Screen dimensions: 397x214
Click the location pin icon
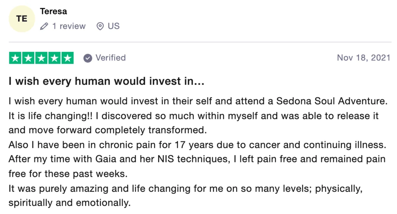100,26
